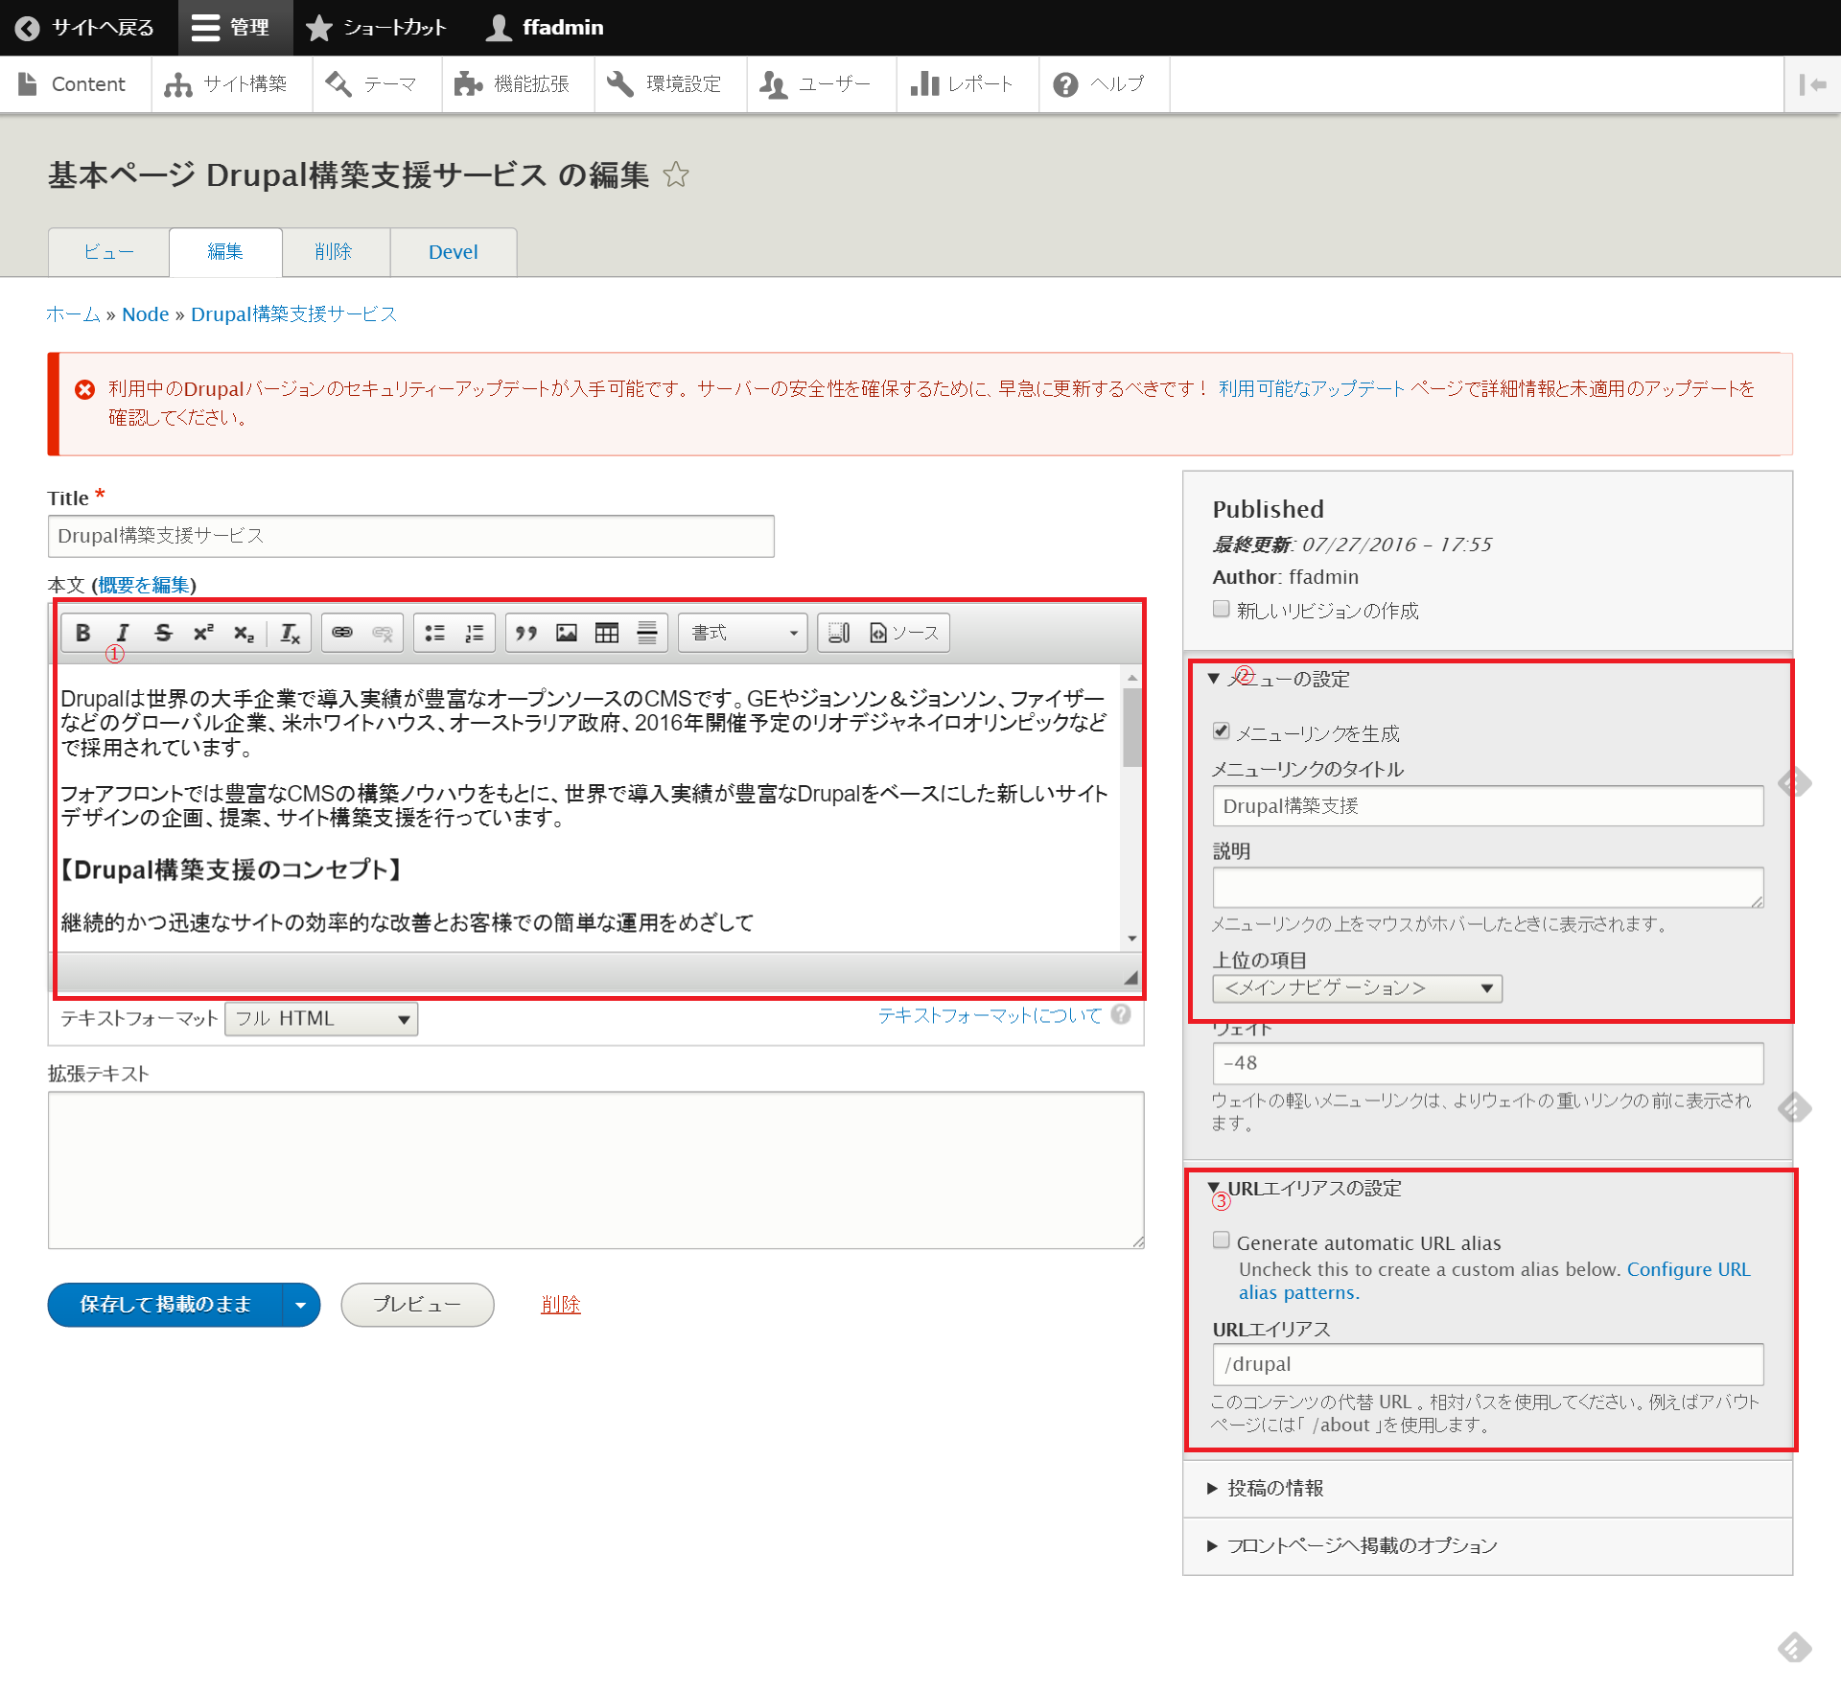Switch editor to source view (ソース)
The image size is (1841, 1692).
pyautogui.click(x=904, y=634)
